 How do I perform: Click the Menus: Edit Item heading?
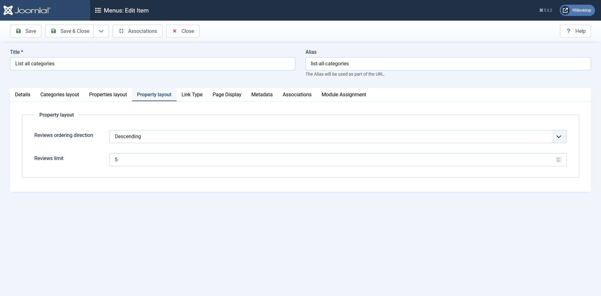(x=126, y=10)
